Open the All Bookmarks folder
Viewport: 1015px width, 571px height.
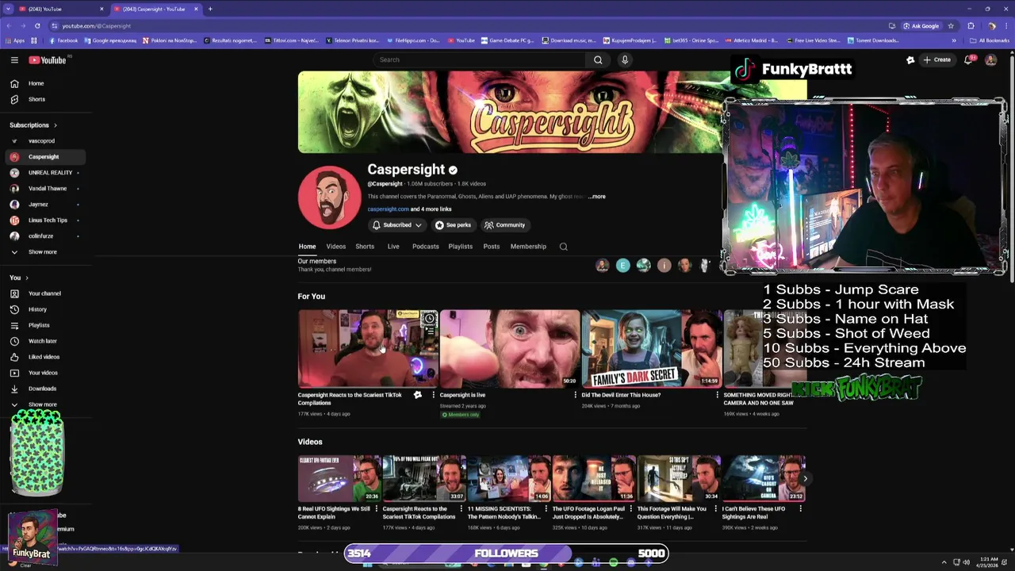990,40
